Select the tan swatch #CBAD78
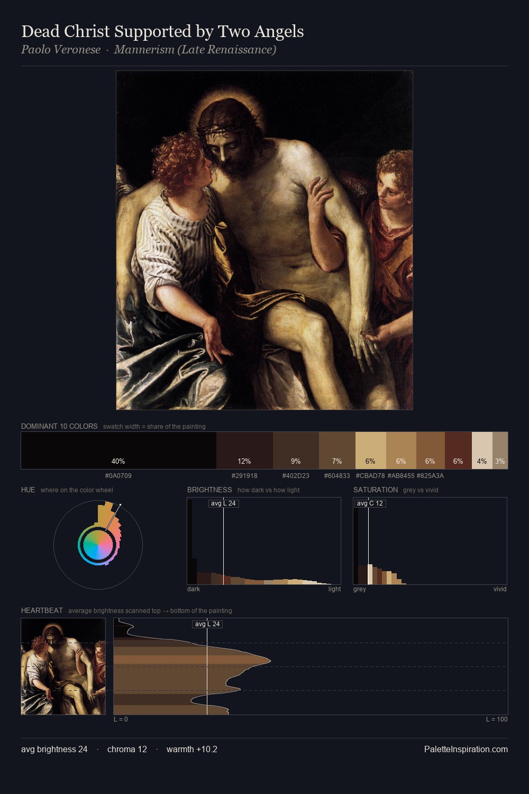This screenshot has height=794, width=529. click(370, 450)
